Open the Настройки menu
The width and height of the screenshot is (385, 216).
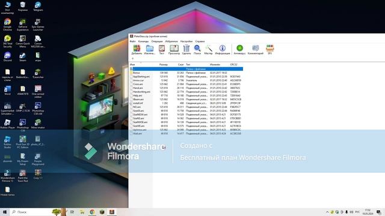tap(186, 41)
